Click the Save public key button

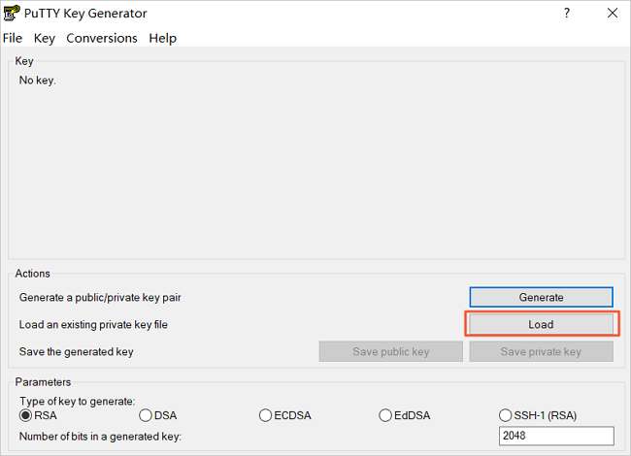point(391,351)
